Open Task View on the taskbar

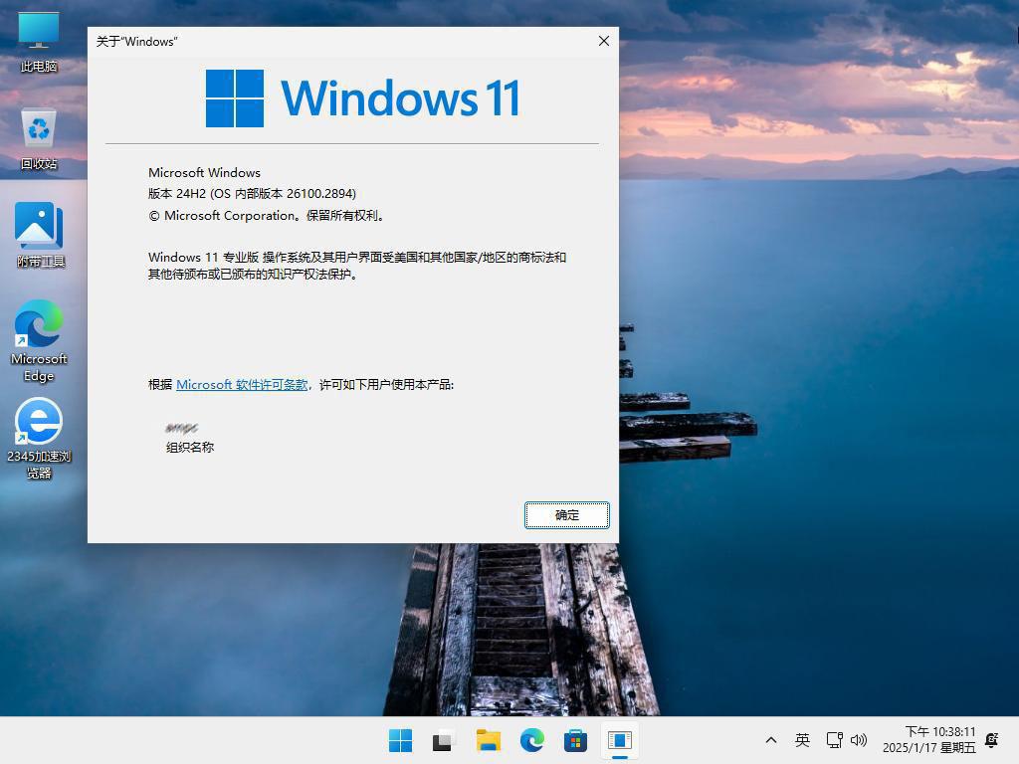[x=443, y=740]
